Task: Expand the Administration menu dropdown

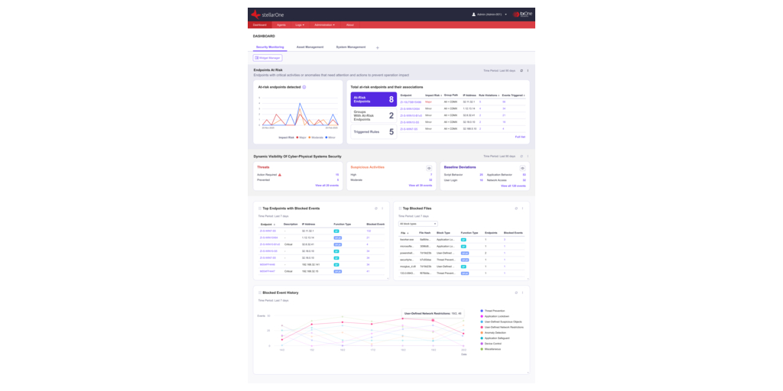Action: pyautogui.click(x=325, y=24)
